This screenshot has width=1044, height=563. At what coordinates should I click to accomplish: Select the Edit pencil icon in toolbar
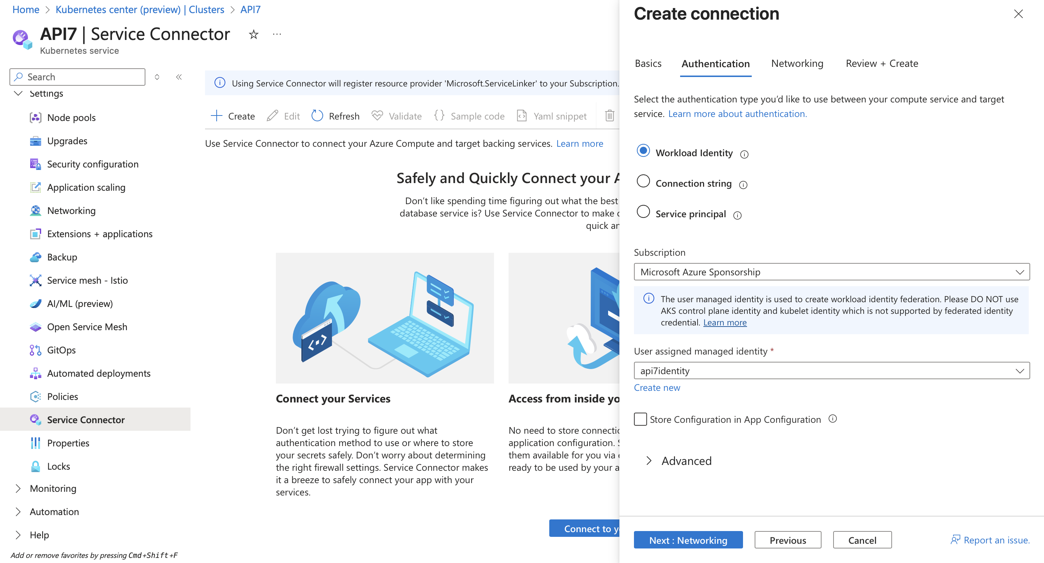pyautogui.click(x=272, y=116)
